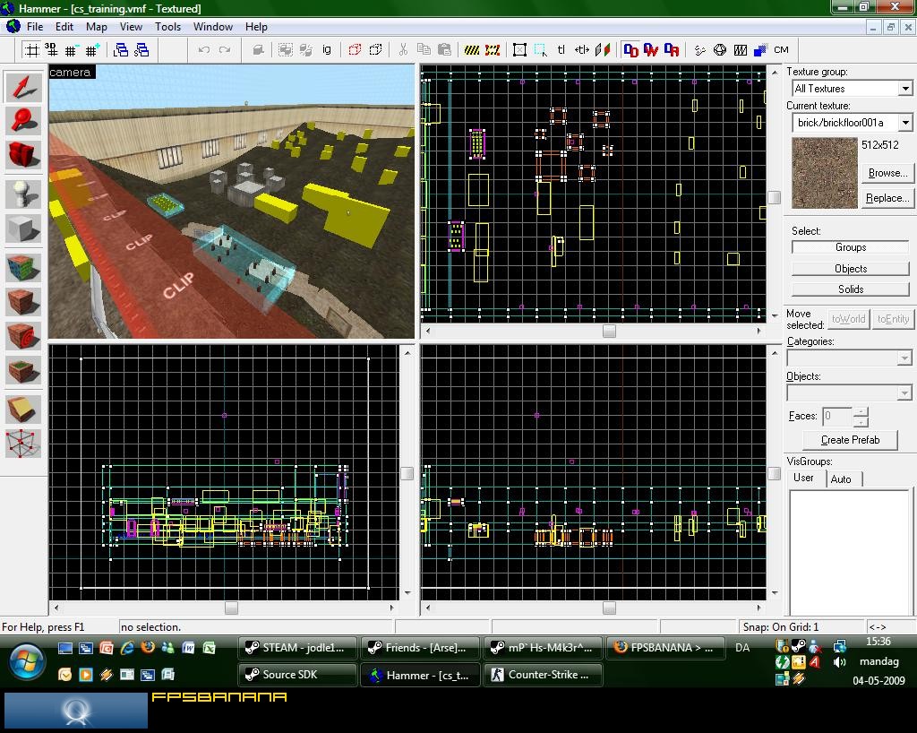Switch to the User VisGroups tab
The image size is (917, 733).
click(x=803, y=478)
